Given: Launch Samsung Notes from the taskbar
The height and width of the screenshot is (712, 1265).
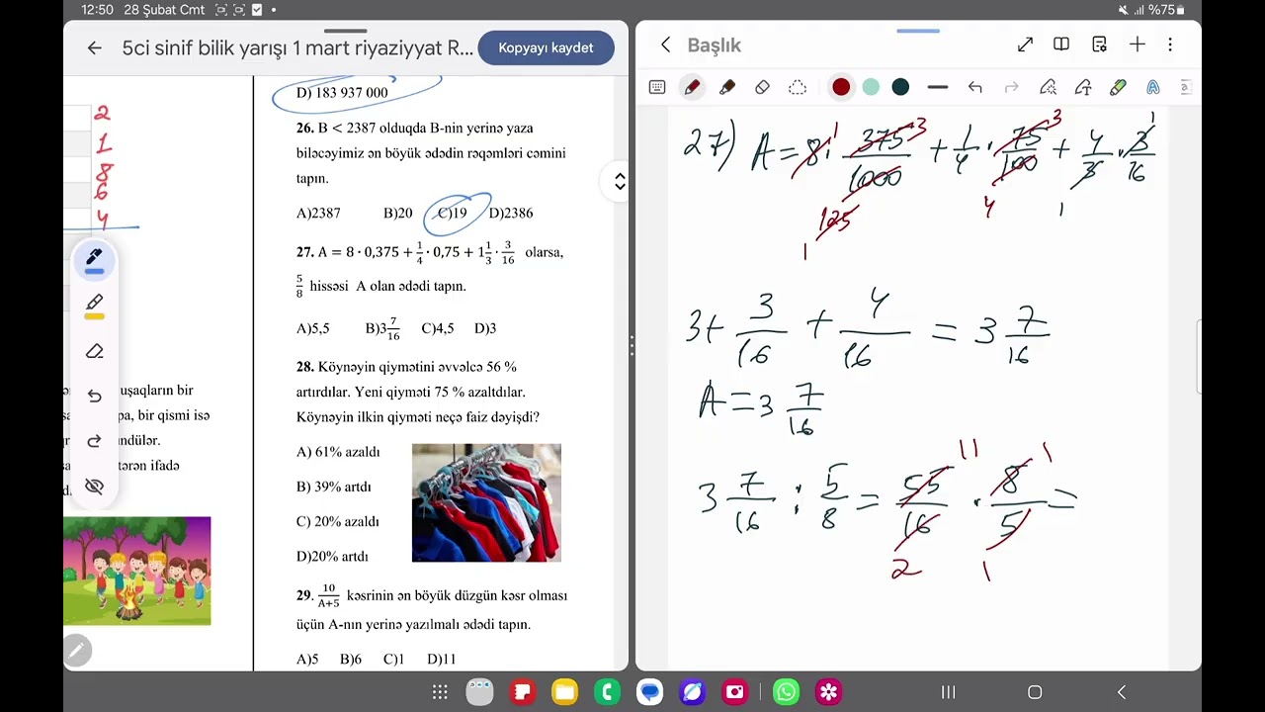Looking at the screenshot, I should [x=523, y=692].
